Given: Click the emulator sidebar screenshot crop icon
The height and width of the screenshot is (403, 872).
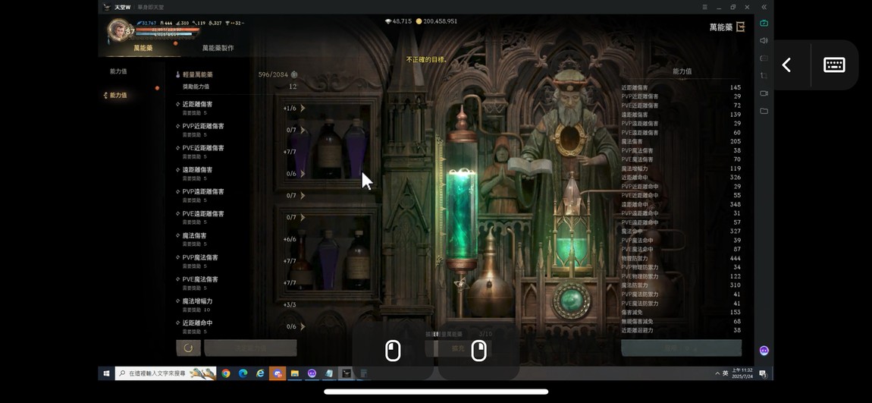Looking at the screenshot, I should click(x=764, y=76).
